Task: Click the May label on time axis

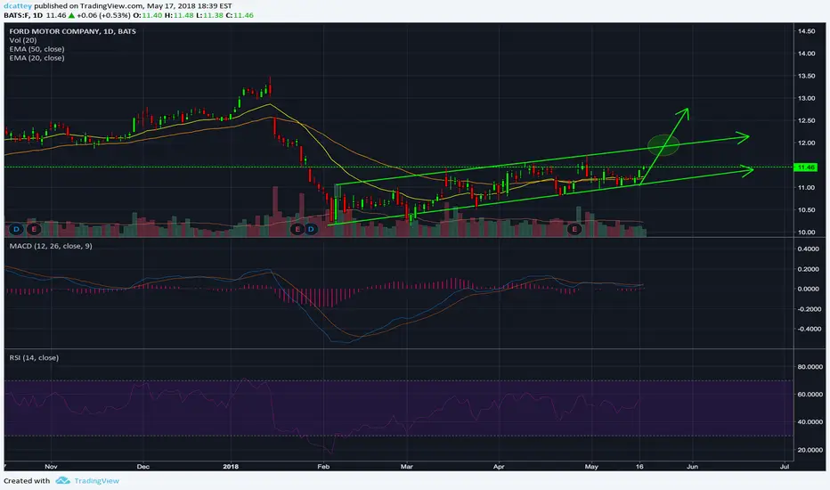Action: (x=591, y=467)
